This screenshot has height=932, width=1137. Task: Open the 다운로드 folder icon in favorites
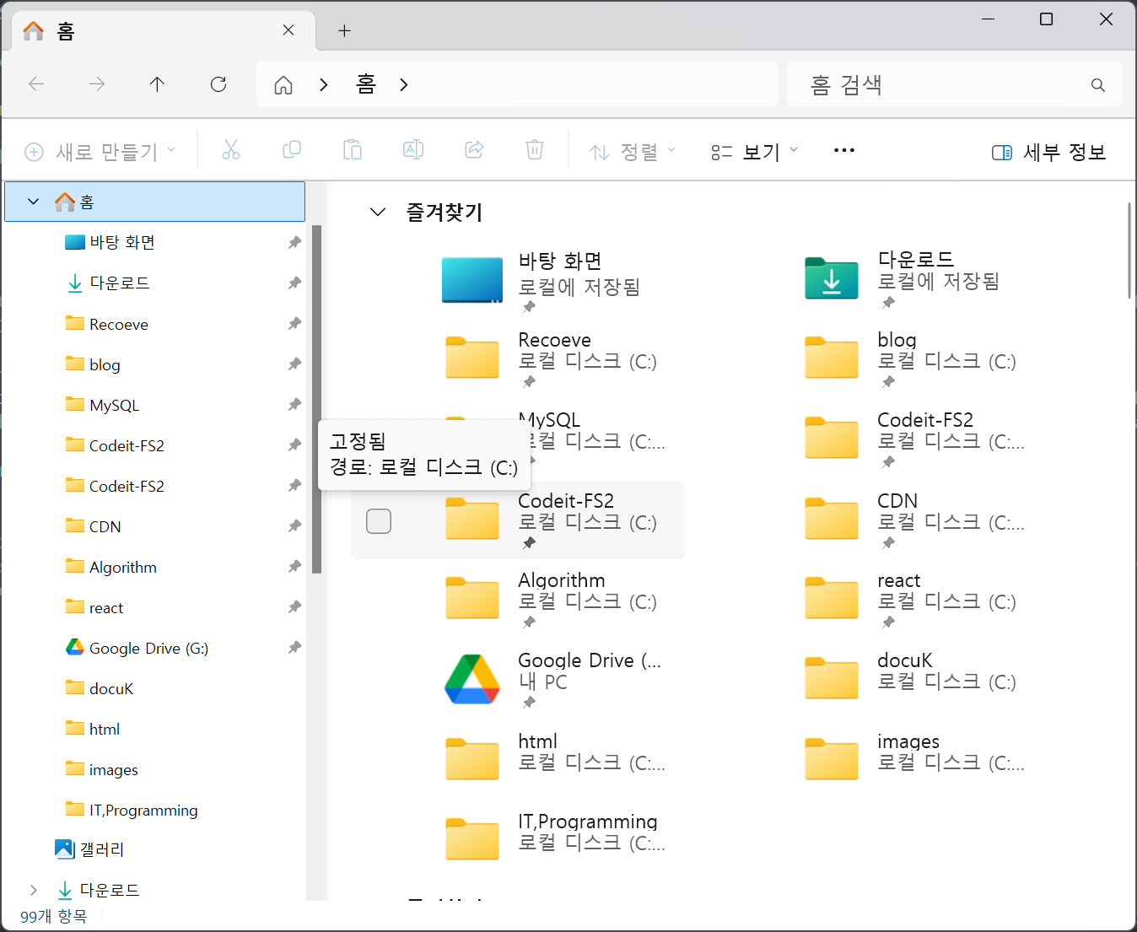click(x=832, y=278)
